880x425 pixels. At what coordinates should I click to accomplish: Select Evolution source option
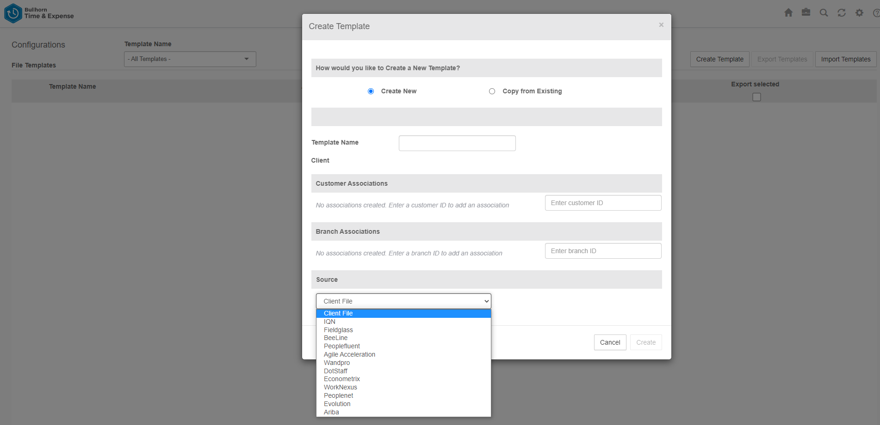click(x=403, y=404)
